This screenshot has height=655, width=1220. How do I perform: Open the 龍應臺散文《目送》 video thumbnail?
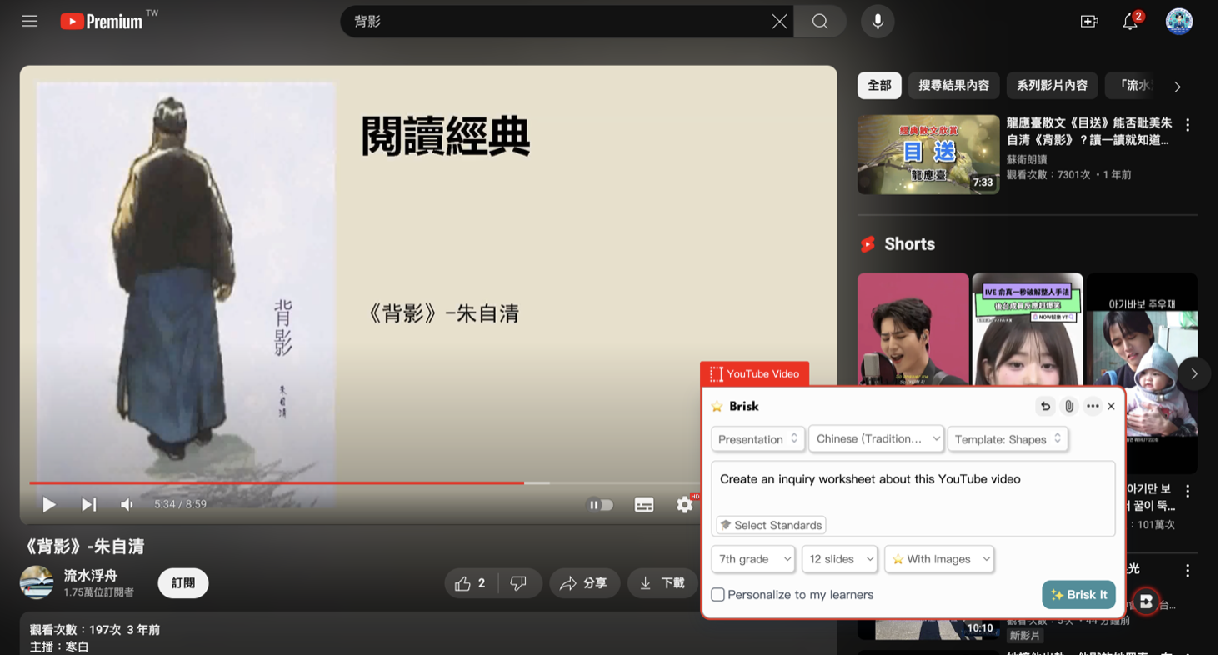point(928,155)
